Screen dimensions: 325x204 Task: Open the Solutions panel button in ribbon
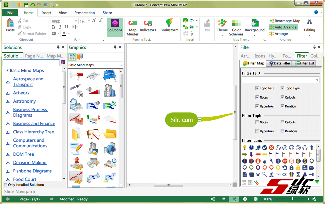click(115, 26)
